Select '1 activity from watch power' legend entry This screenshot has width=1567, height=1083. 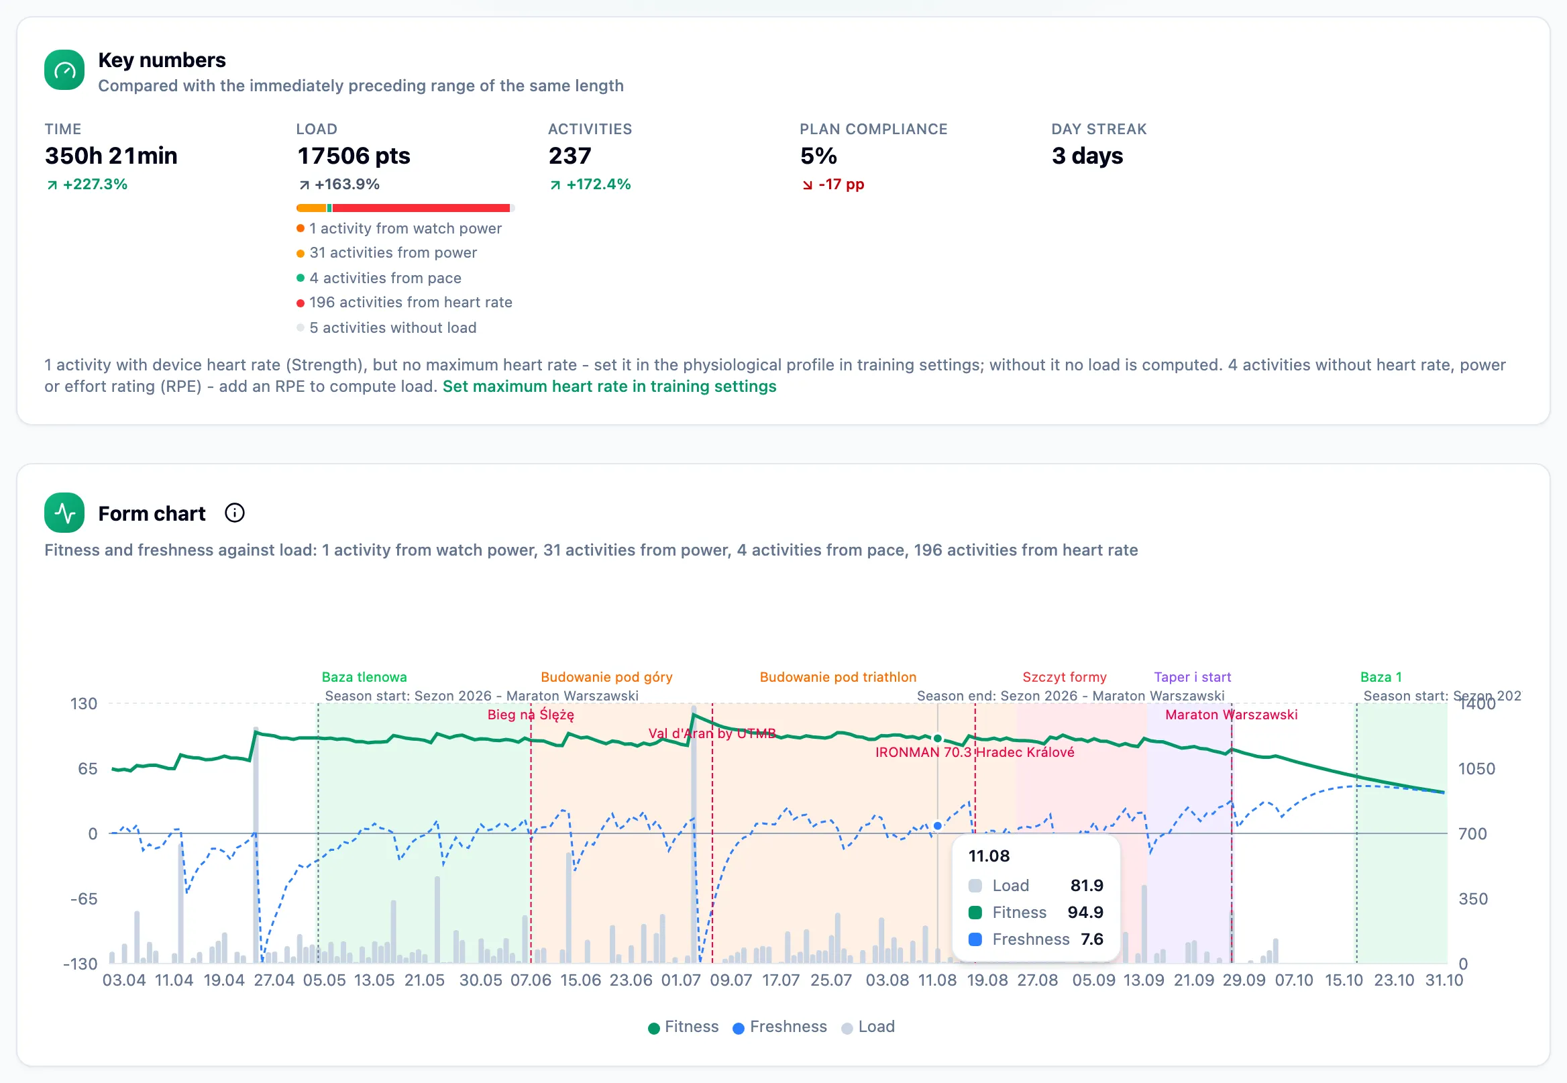tap(400, 229)
